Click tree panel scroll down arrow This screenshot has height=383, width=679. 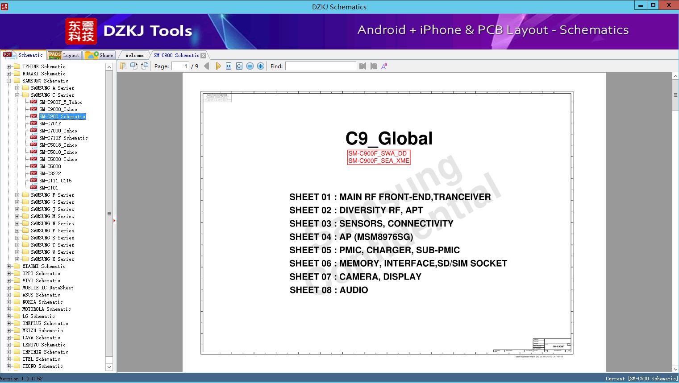109,367
